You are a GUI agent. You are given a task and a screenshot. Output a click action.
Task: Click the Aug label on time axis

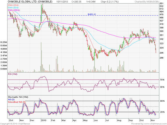pos(119,120)
